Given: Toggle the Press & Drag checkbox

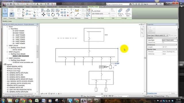Looking at the screenshot, I should tap(155, 96).
